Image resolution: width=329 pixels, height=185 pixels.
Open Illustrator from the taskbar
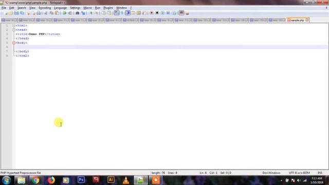[x=111, y=180]
